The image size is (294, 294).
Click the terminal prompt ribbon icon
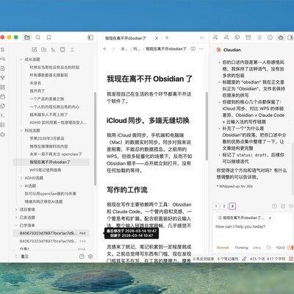(x=2, y=115)
